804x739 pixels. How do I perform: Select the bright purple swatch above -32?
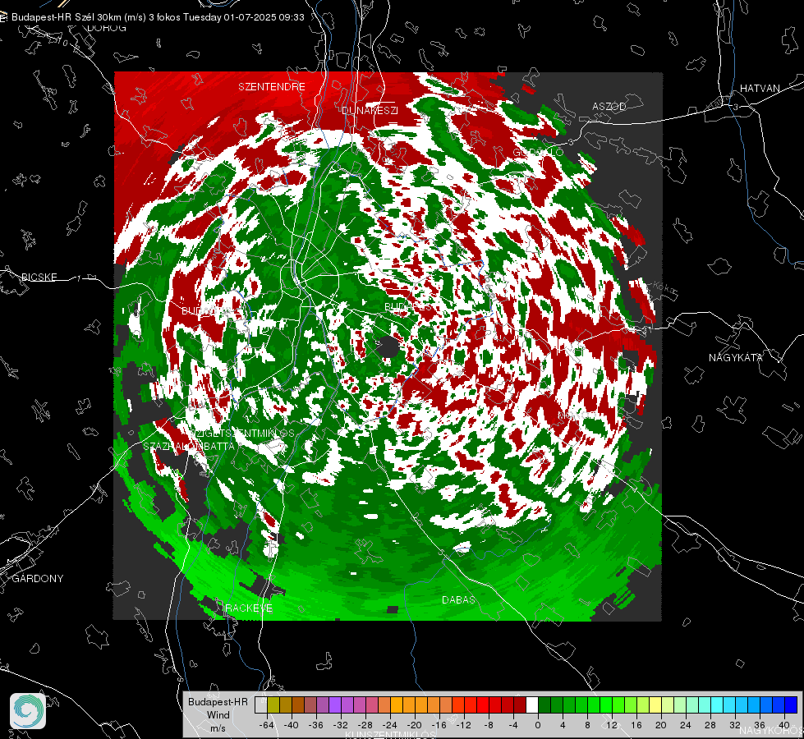click(x=335, y=705)
